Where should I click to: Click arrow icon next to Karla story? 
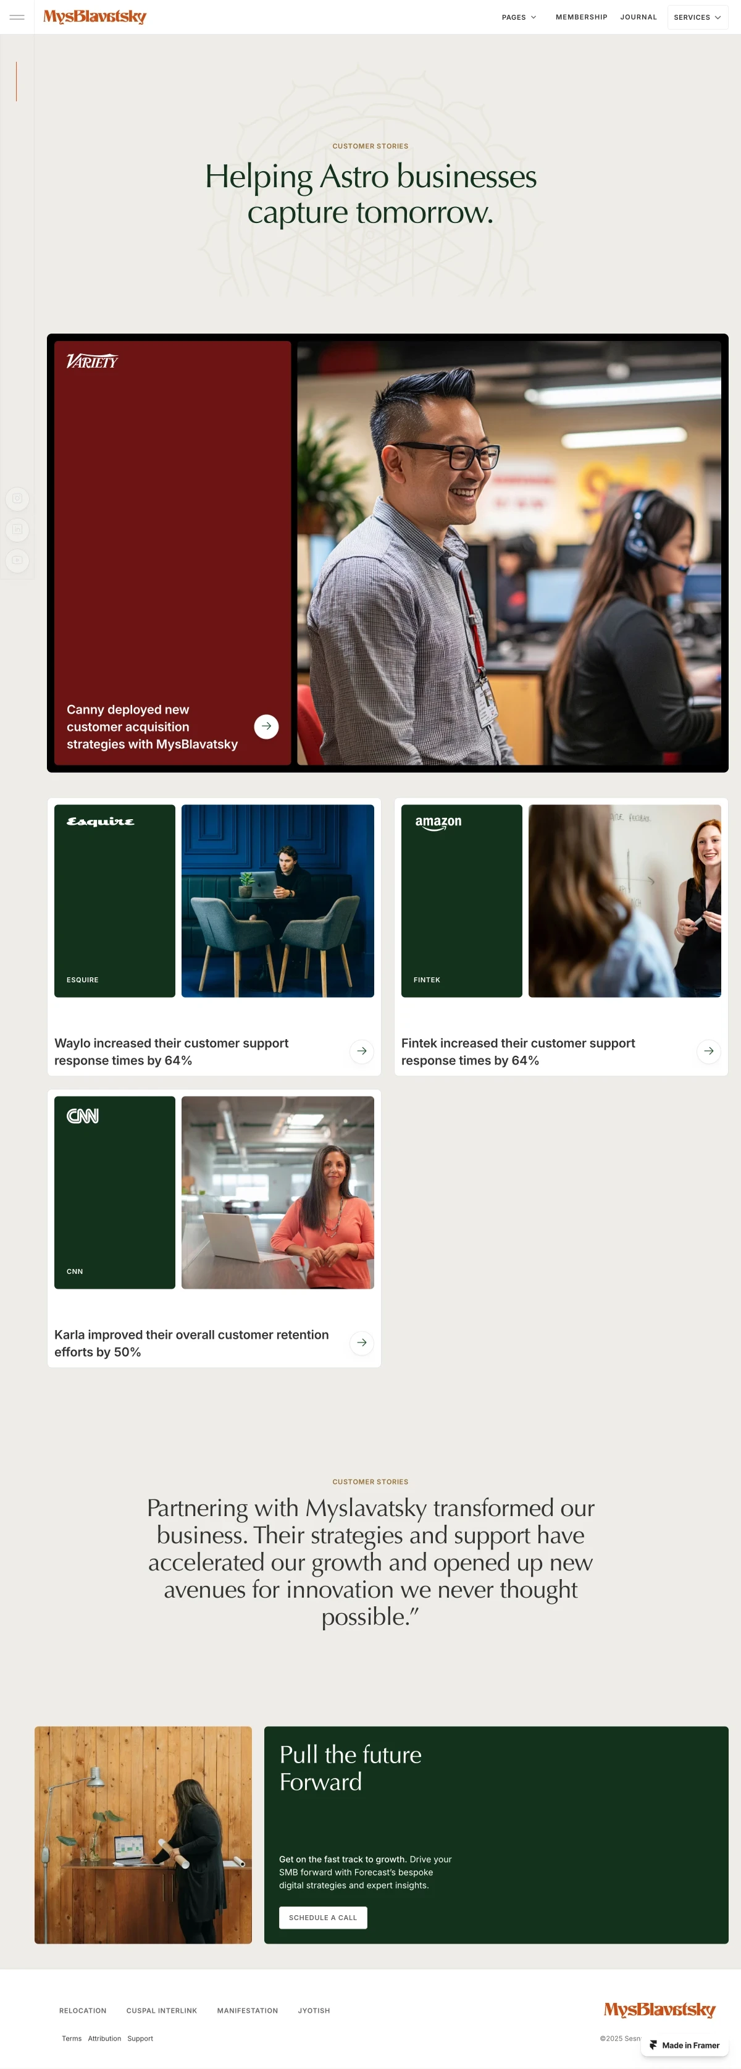362,1342
